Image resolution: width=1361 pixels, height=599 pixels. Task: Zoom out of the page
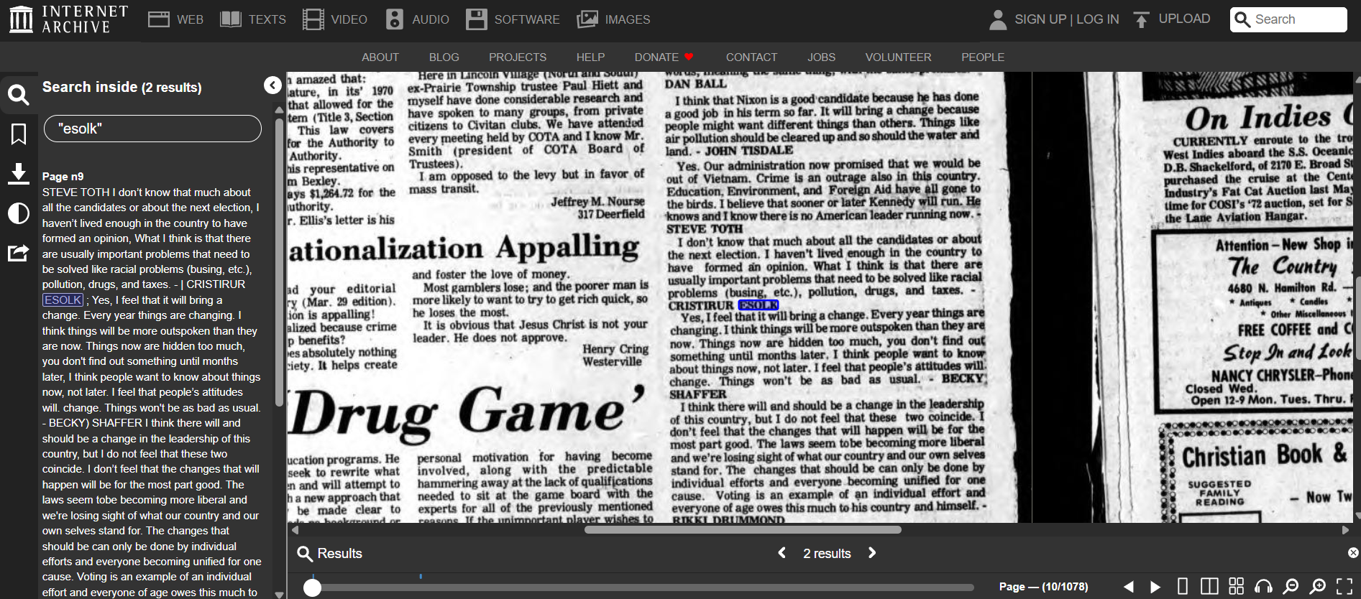1291,587
